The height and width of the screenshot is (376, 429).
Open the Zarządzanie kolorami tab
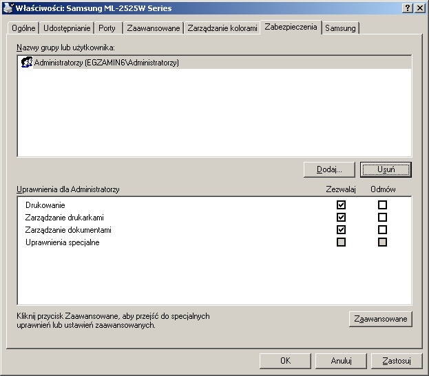click(x=222, y=28)
